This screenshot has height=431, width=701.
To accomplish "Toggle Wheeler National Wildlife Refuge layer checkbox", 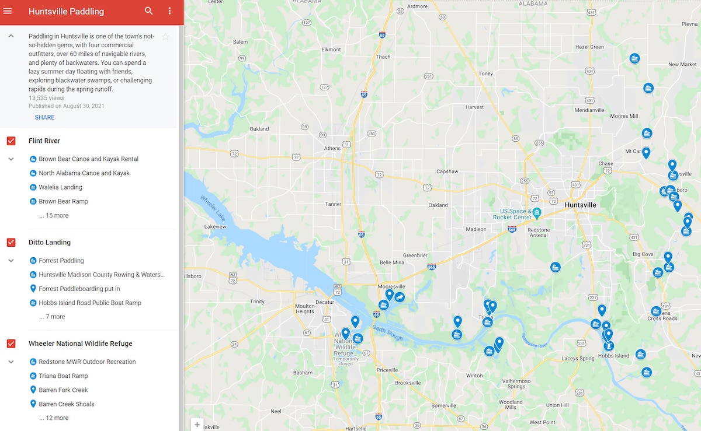I will point(11,344).
